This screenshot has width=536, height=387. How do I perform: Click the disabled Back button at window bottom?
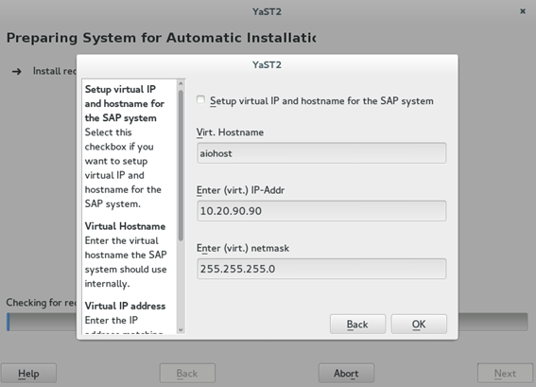(187, 374)
